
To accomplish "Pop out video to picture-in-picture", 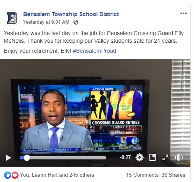I will coord(152,157).
